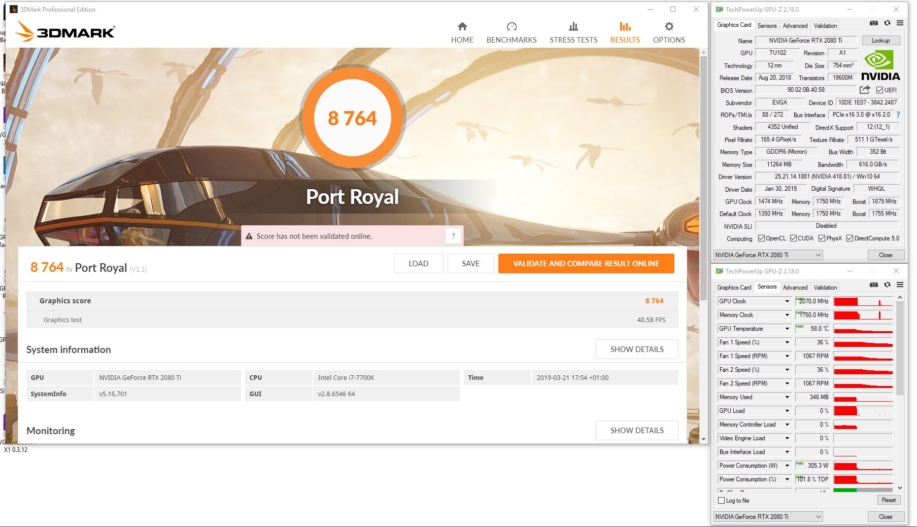Switch to Graphics Card tab in Sensors window

click(x=734, y=287)
